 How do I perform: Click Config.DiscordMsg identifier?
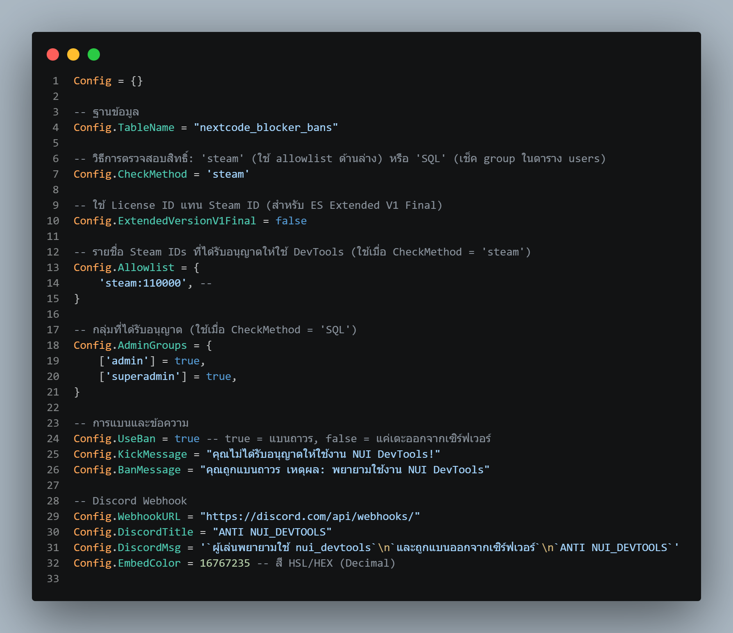click(x=127, y=547)
